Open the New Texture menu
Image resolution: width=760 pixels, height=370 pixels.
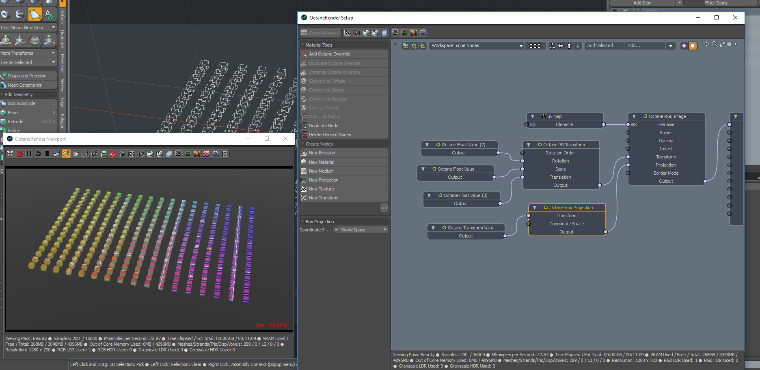click(x=344, y=189)
